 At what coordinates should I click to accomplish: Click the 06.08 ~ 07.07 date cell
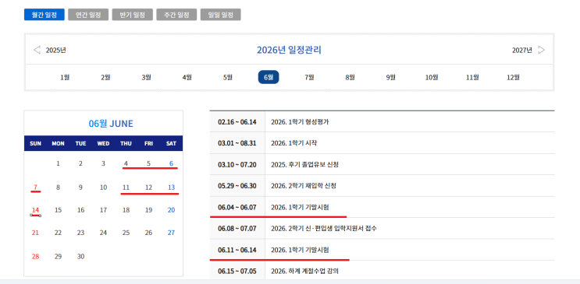click(x=237, y=229)
